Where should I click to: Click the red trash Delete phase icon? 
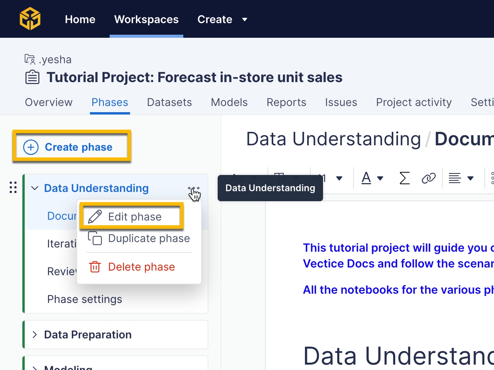(x=95, y=267)
